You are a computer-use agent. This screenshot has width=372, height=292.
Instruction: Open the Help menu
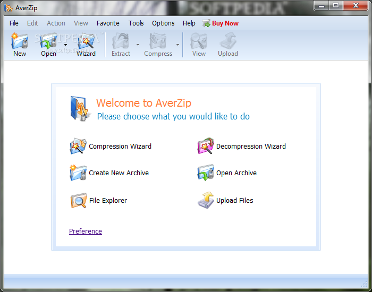[189, 23]
